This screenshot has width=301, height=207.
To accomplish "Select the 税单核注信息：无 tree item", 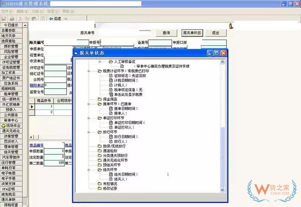I will [128, 90].
